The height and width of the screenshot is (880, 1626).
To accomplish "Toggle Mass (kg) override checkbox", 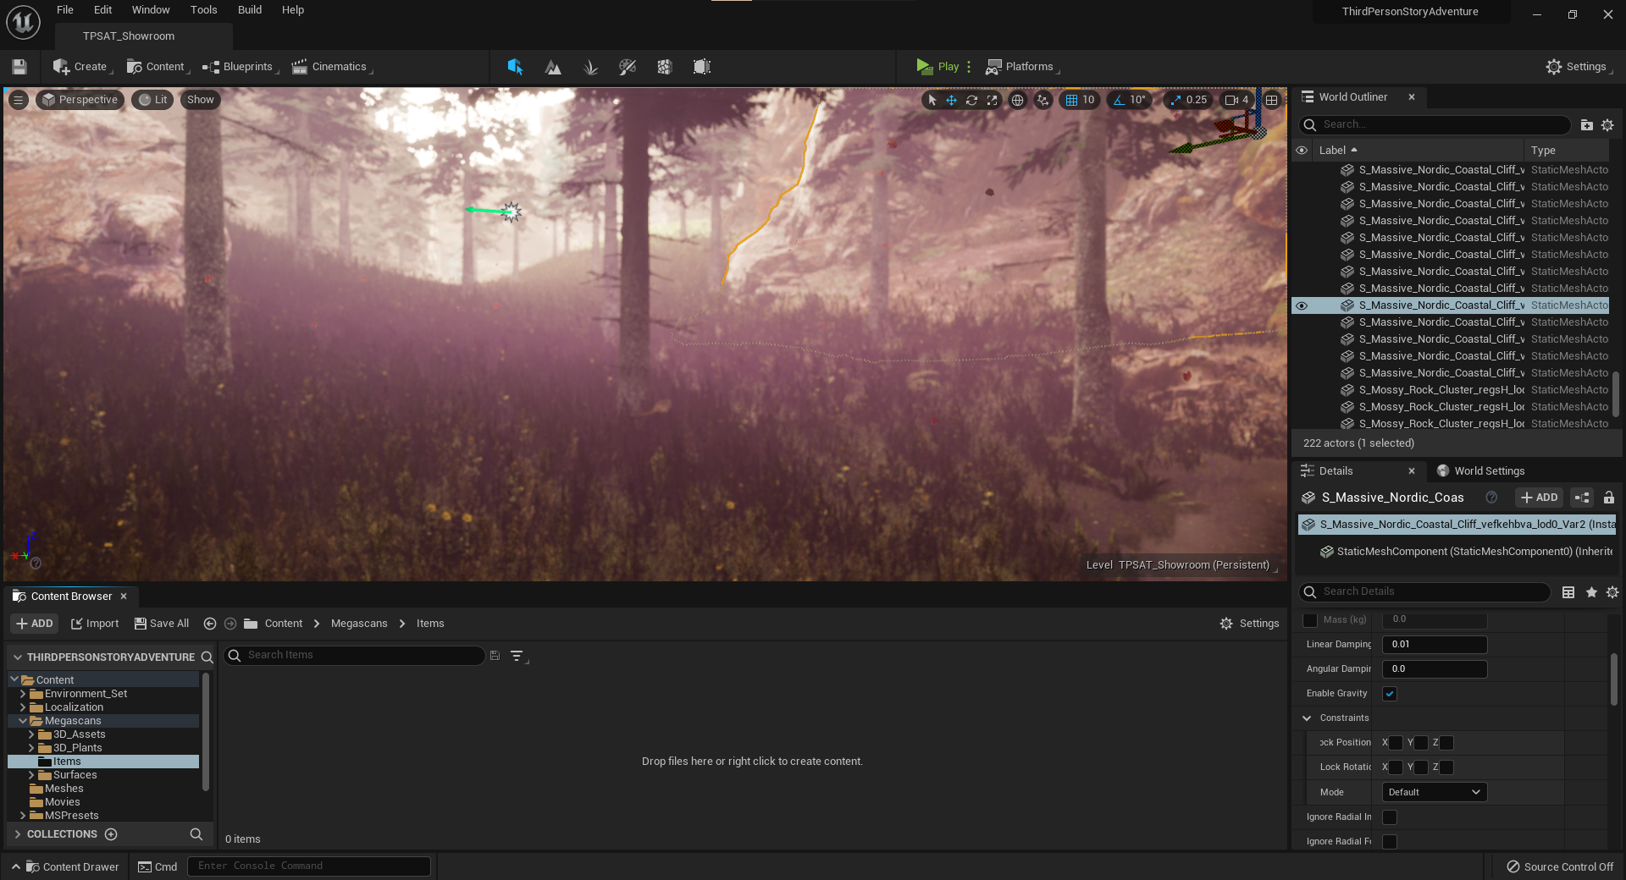I will pos(1310,620).
